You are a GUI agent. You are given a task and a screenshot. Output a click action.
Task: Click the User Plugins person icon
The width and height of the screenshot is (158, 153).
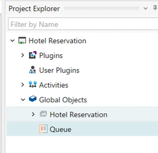coord(32,70)
